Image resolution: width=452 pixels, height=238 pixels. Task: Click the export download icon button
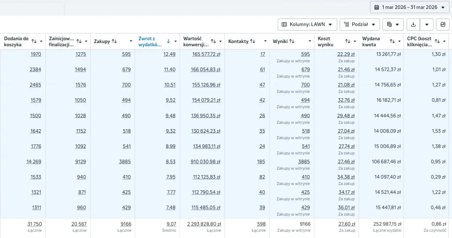coord(414,25)
